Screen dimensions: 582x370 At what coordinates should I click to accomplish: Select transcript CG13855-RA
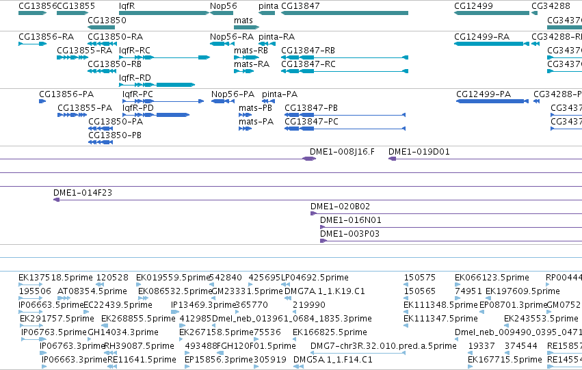72,57
